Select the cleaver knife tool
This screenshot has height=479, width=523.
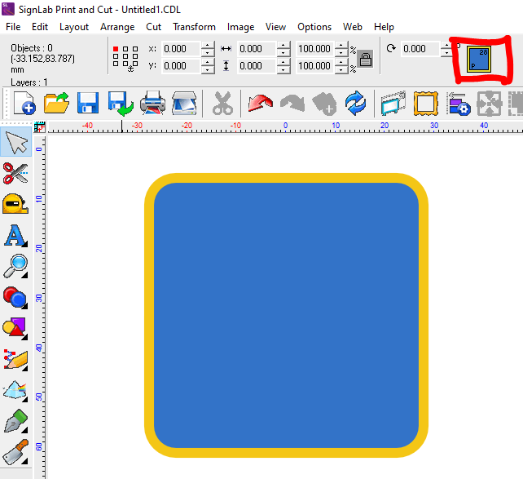[15, 452]
